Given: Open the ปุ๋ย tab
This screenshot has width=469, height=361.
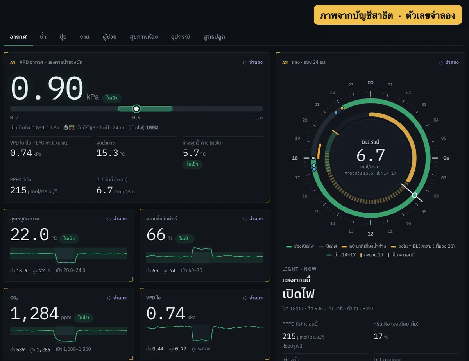Looking at the screenshot, I should point(63,37).
